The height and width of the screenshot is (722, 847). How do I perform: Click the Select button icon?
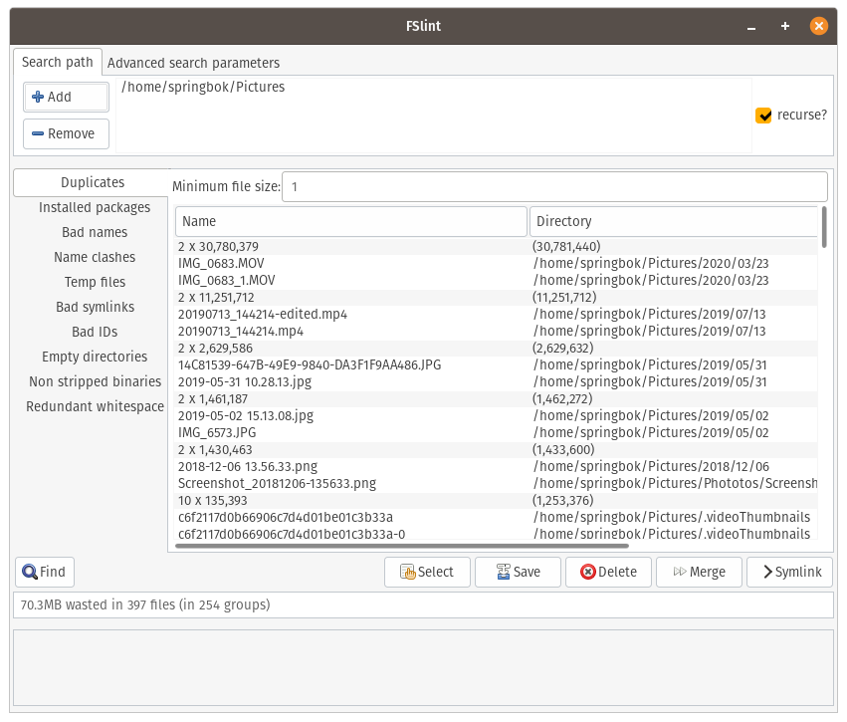(408, 572)
